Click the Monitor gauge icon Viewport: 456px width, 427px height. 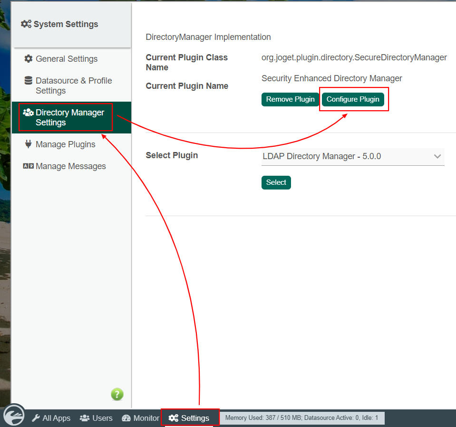tap(126, 418)
